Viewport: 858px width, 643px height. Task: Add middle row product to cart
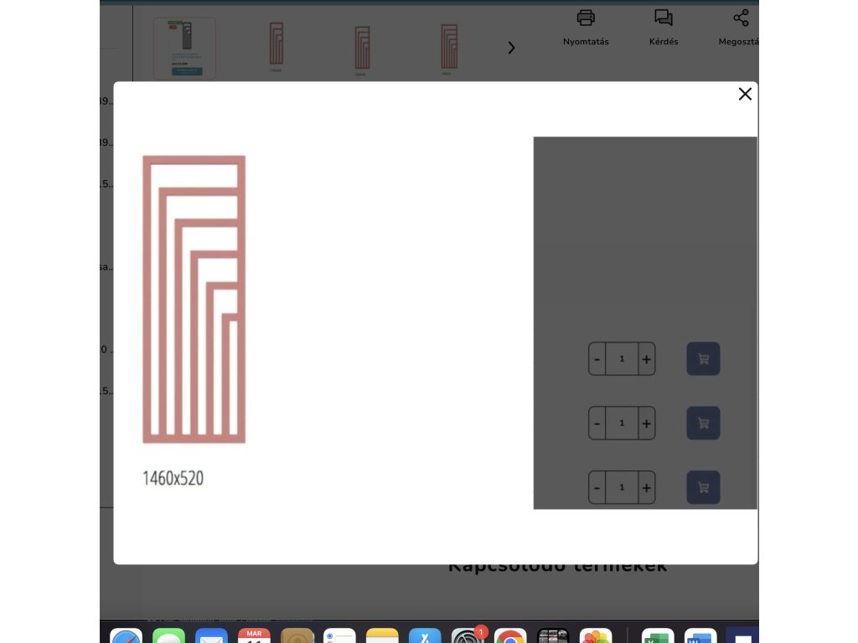point(703,423)
